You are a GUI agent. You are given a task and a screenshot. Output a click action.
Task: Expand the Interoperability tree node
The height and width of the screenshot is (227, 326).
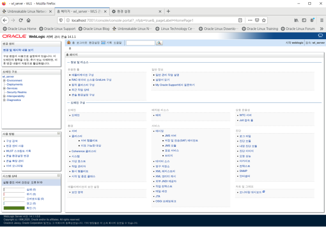click(x=4, y=97)
